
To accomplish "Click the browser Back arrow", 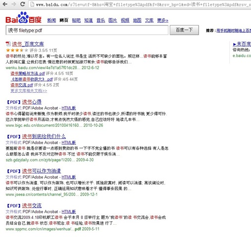I will pyautogui.click(x=5, y=4).
